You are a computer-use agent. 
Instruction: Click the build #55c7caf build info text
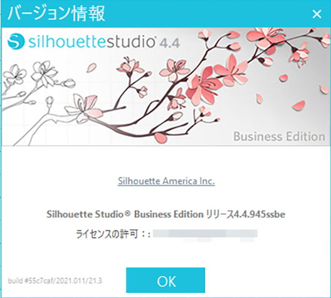55,280
